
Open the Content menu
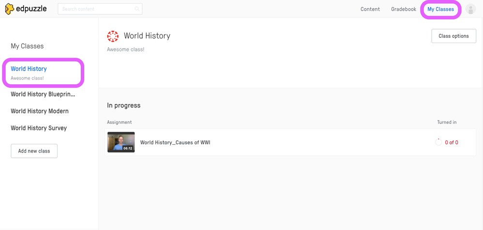point(370,9)
